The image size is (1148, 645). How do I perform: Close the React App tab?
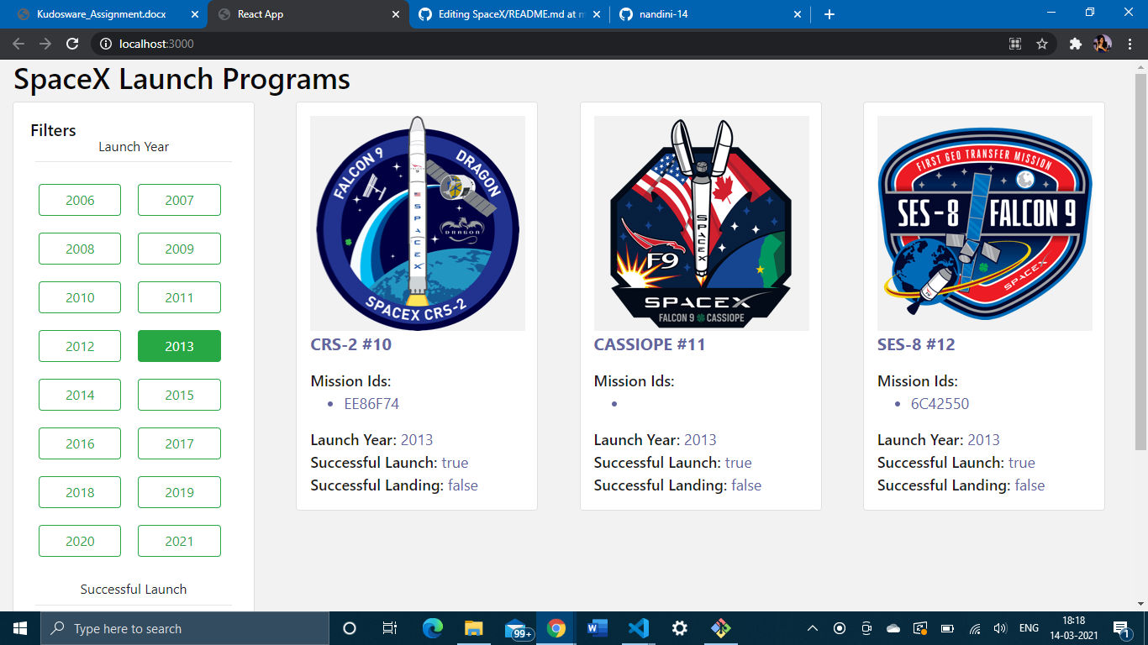point(396,14)
